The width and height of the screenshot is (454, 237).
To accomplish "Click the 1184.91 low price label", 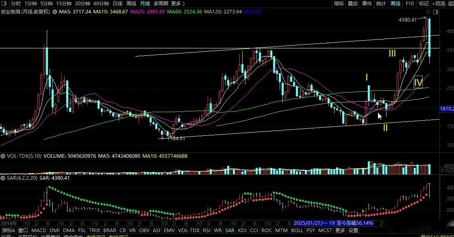I will [x=176, y=139].
